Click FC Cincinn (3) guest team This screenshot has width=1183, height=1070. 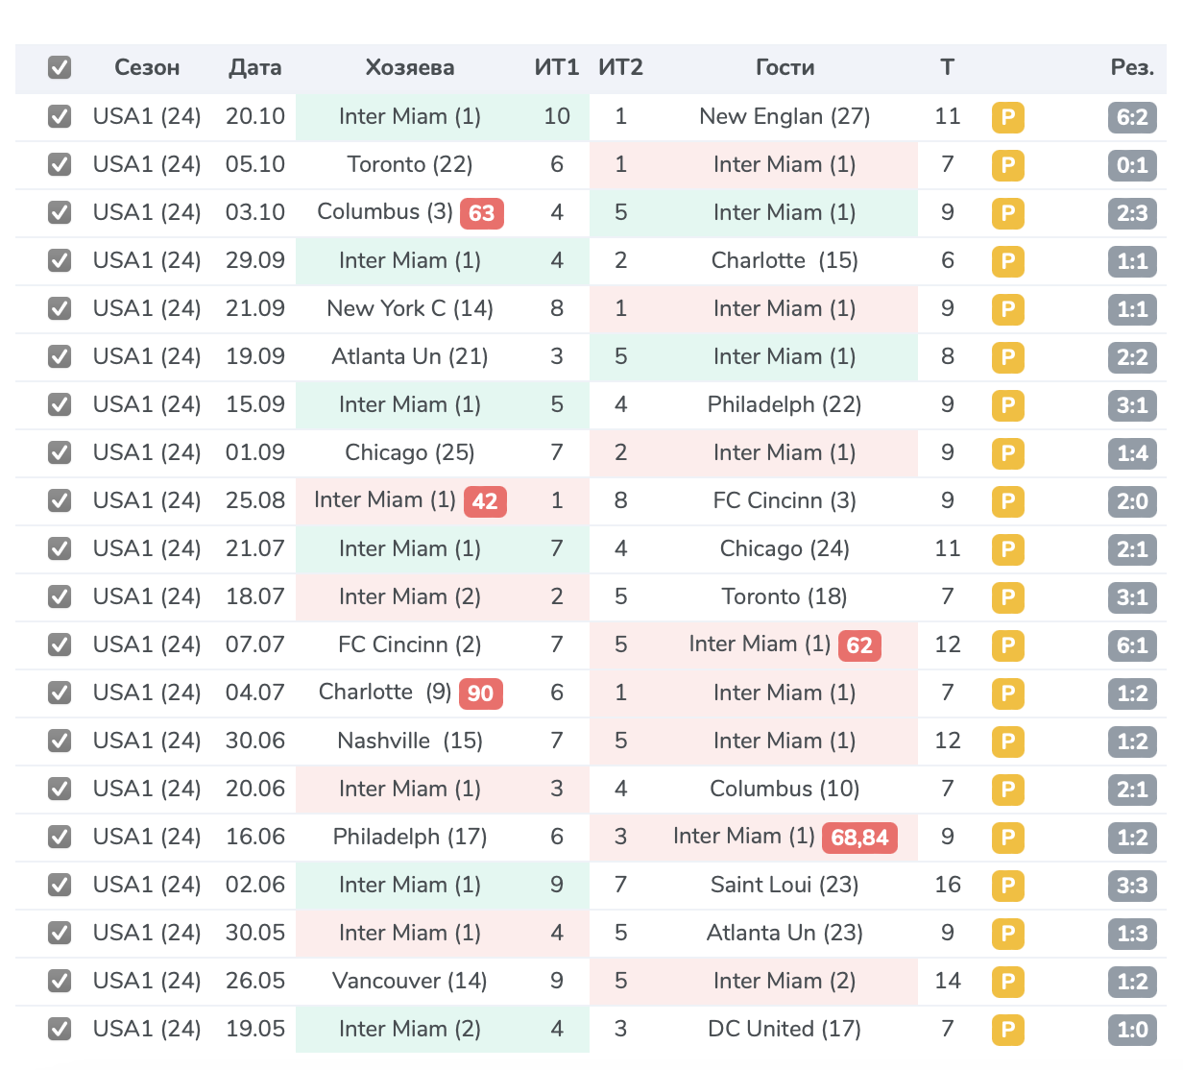785,500
